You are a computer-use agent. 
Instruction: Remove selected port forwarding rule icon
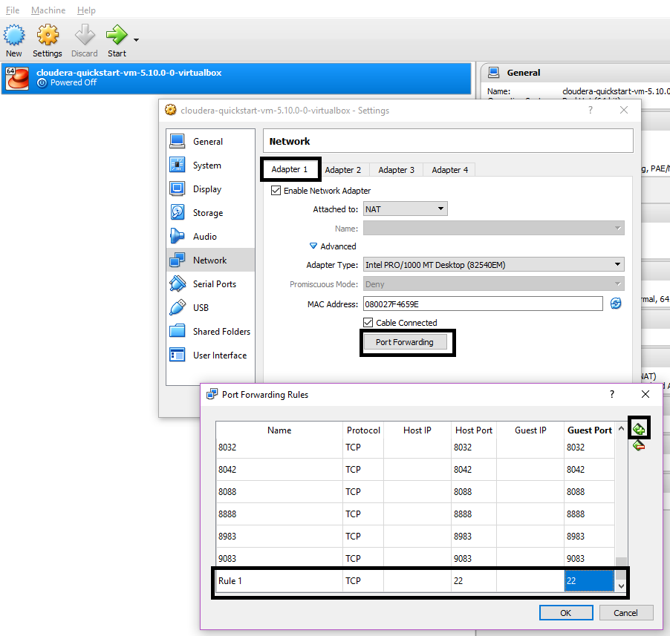639,445
